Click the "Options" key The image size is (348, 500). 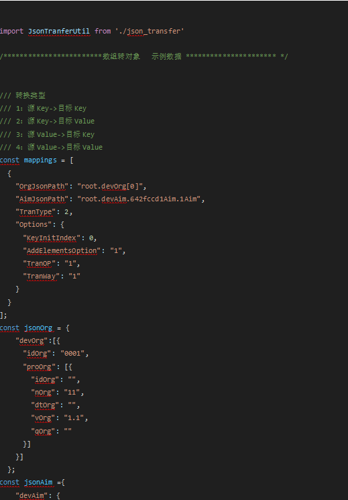tap(34, 224)
